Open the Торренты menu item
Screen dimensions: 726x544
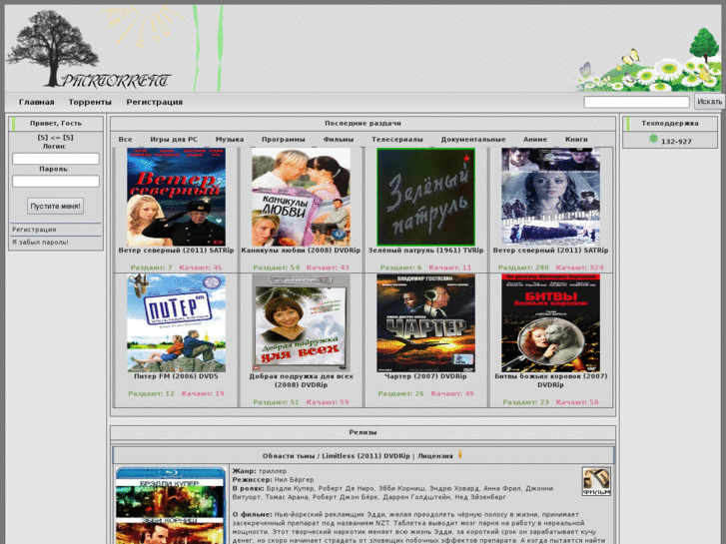(90, 102)
